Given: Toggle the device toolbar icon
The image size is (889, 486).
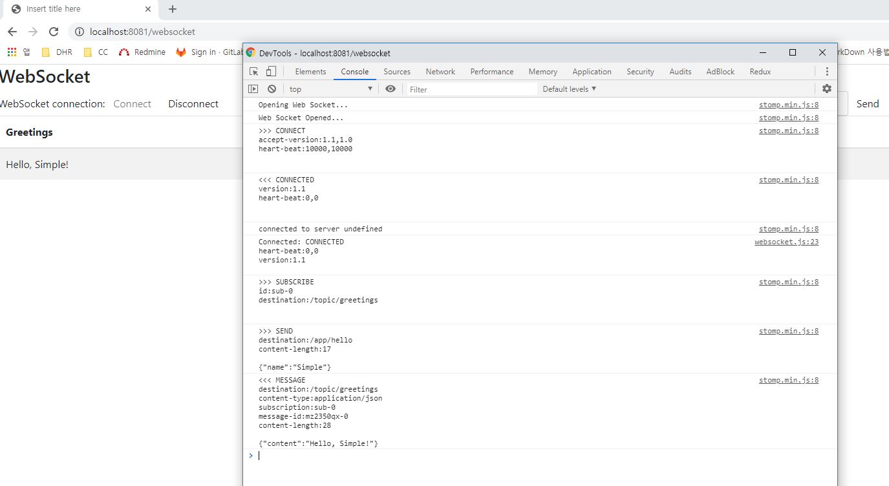Looking at the screenshot, I should [x=271, y=72].
